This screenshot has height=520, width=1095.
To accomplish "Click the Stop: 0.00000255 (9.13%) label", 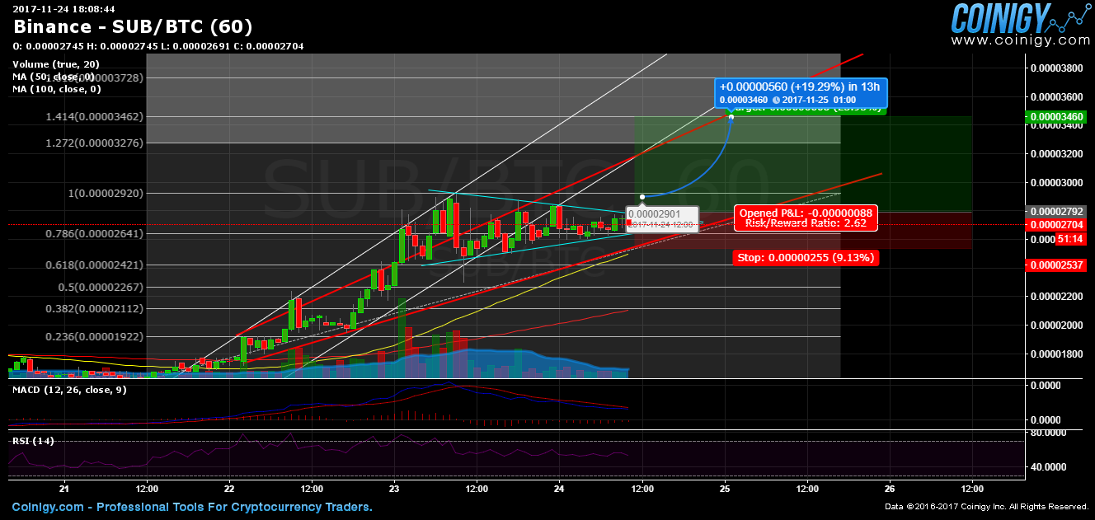I will tap(805, 258).
